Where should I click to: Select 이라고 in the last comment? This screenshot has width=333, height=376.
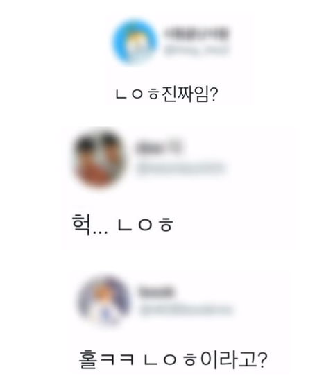click(x=228, y=359)
